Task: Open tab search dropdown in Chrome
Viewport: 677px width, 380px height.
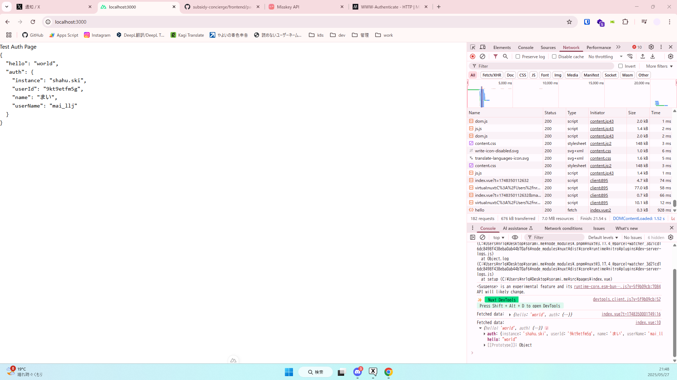Action: [x=6, y=7]
